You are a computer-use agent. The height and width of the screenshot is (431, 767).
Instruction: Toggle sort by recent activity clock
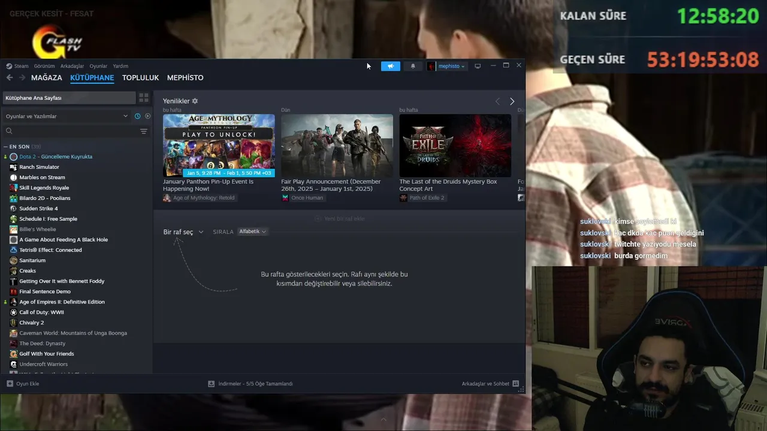tap(137, 116)
